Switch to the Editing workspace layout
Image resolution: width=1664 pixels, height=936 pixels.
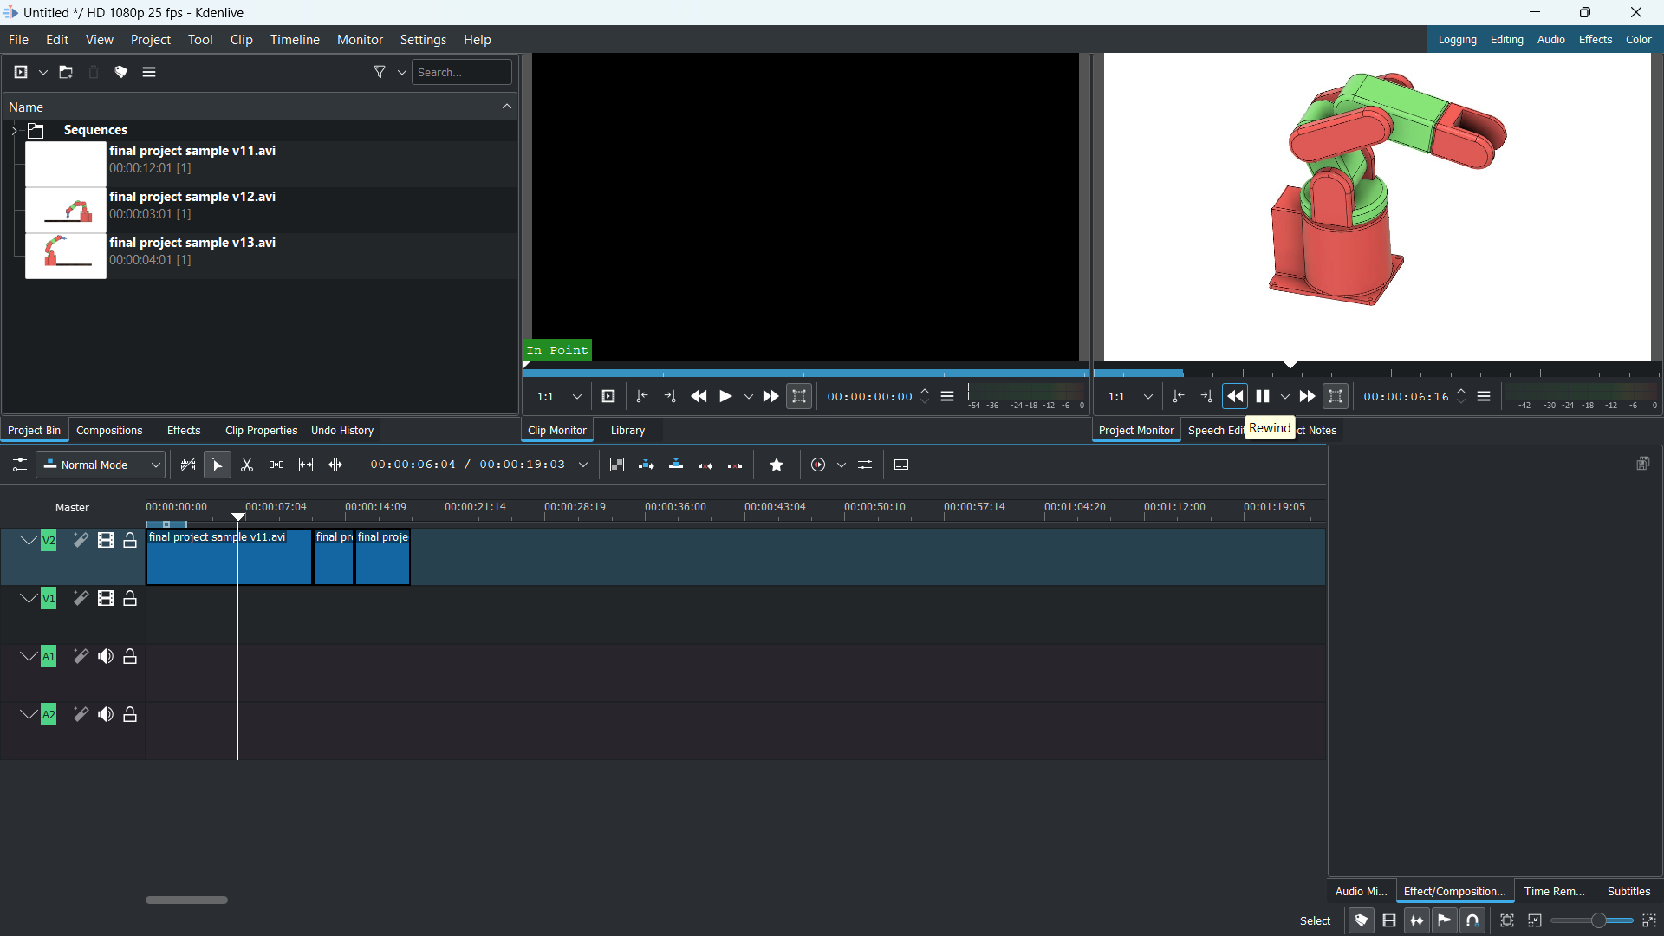coord(1506,40)
